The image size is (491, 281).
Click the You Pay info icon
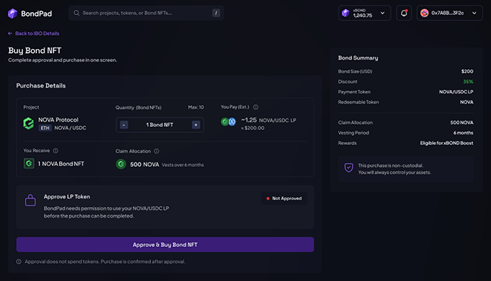click(256, 107)
